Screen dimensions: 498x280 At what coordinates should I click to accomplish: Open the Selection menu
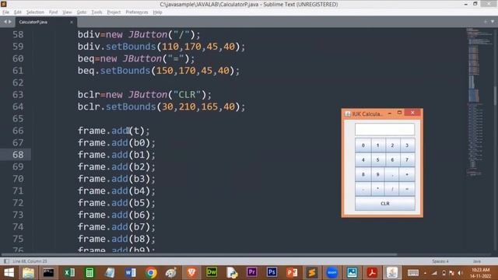pos(35,12)
